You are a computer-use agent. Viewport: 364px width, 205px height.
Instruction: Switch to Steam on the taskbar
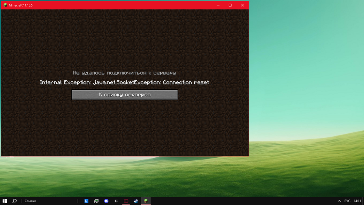click(x=136, y=201)
